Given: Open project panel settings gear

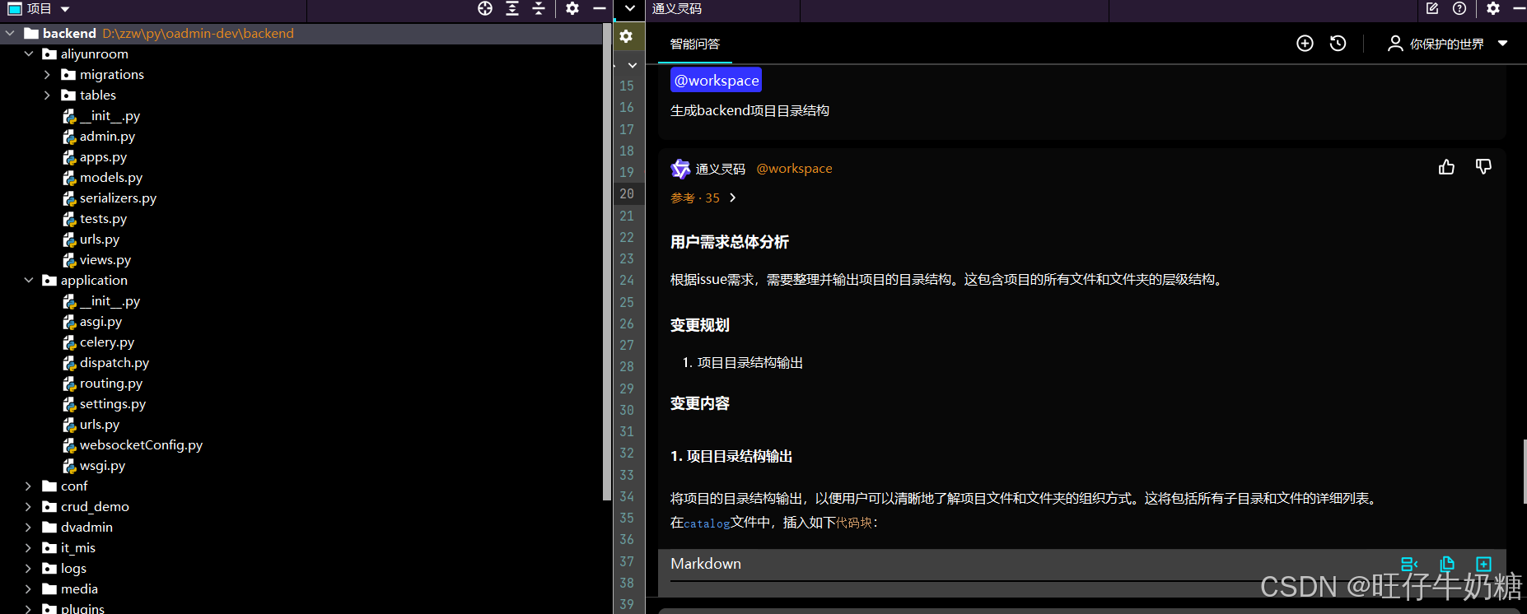Looking at the screenshot, I should (x=572, y=8).
